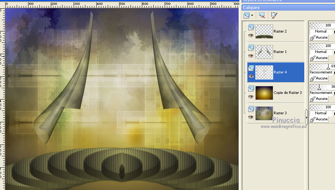Toggle the eye of the Raster 3 layer

[x=251, y=117]
